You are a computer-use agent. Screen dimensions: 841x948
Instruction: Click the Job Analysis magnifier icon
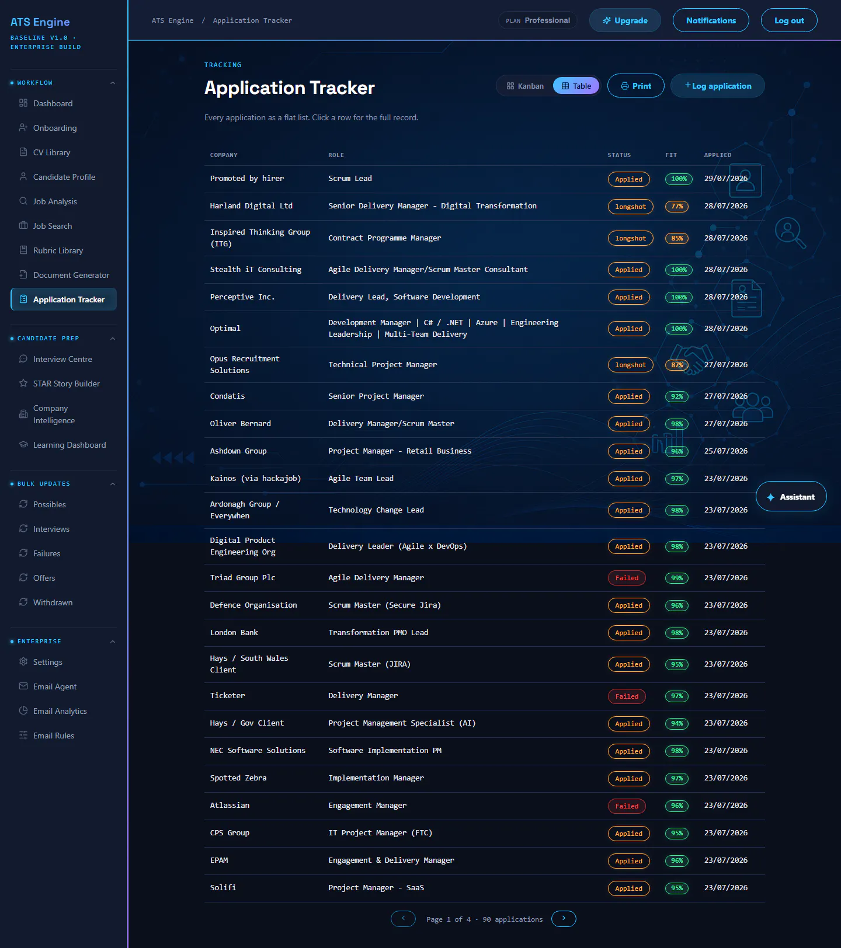pyautogui.click(x=23, y=201)
